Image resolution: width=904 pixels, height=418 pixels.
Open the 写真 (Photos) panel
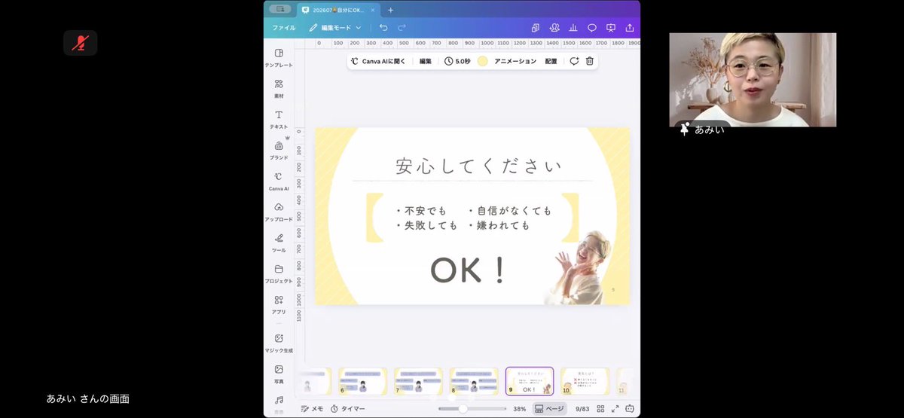click(279, 374)
